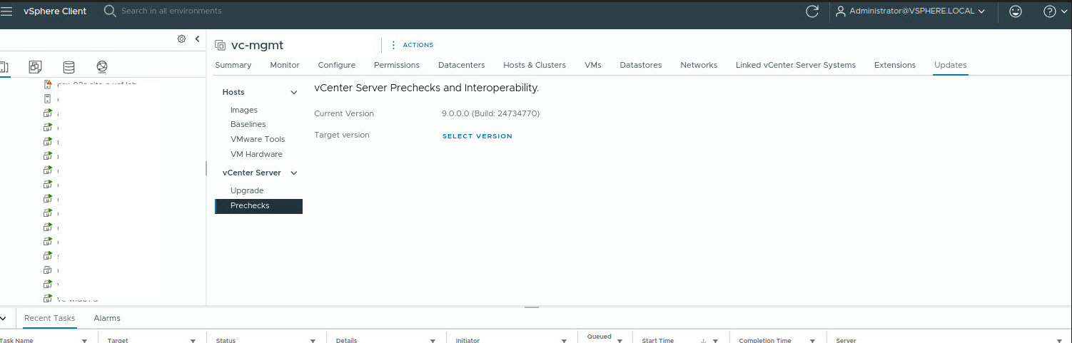1072x343 pixels.
Task: Open the help question mark menu
Action: 1049,11
